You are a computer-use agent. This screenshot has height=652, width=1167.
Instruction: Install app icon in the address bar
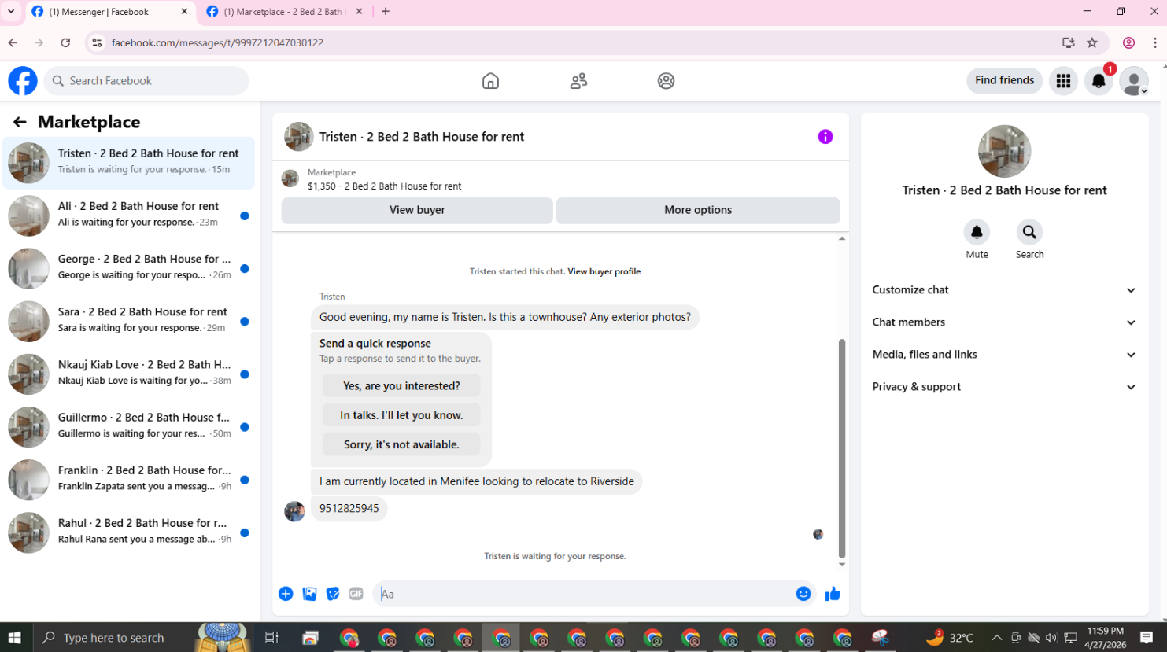1068,42
